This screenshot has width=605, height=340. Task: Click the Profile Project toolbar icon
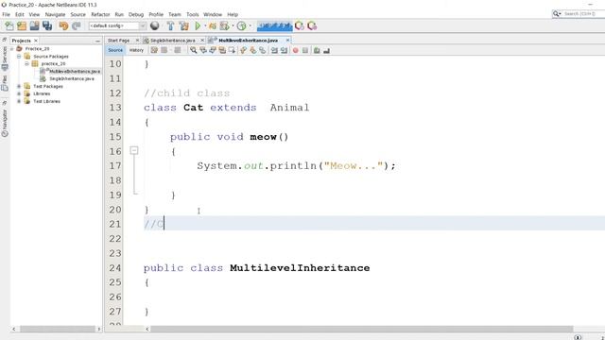pyautogui.click(x=225, y=25)
